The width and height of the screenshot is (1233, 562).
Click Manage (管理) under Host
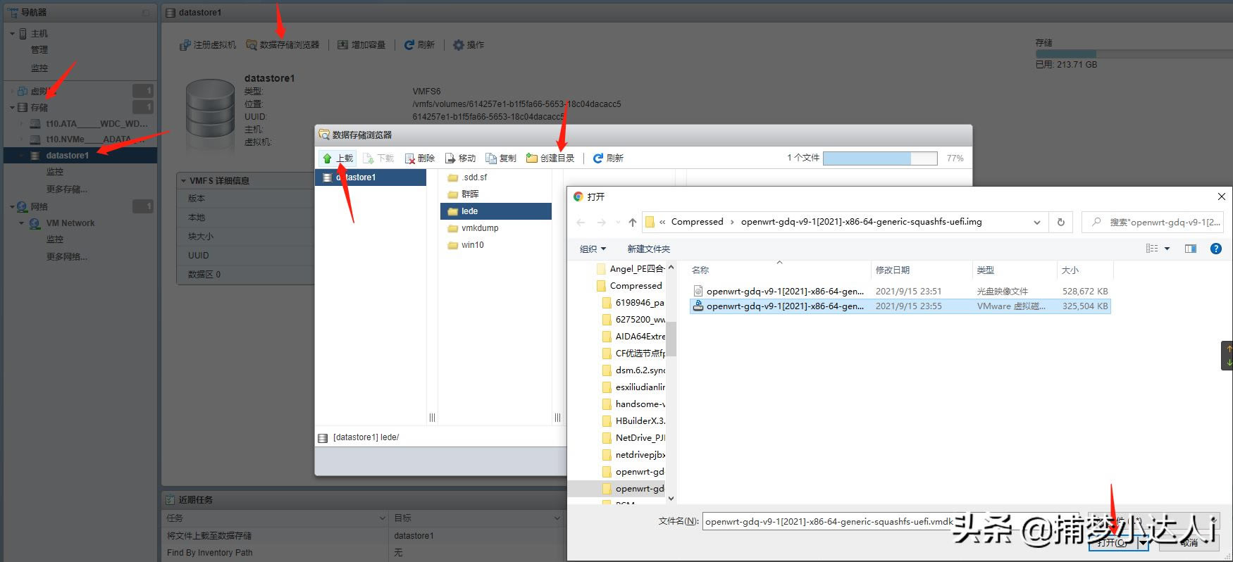click(x=39, y=50)
